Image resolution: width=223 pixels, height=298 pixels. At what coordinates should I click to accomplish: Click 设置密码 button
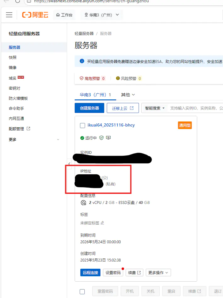[x=113, y=273]
